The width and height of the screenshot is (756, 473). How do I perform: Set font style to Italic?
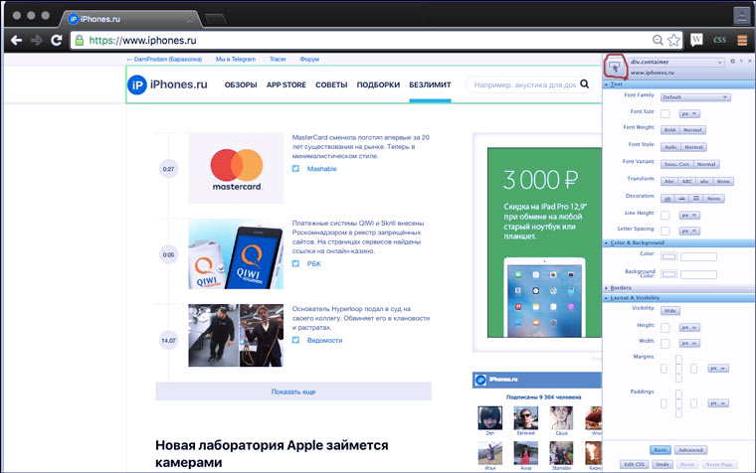click(671, 147)
